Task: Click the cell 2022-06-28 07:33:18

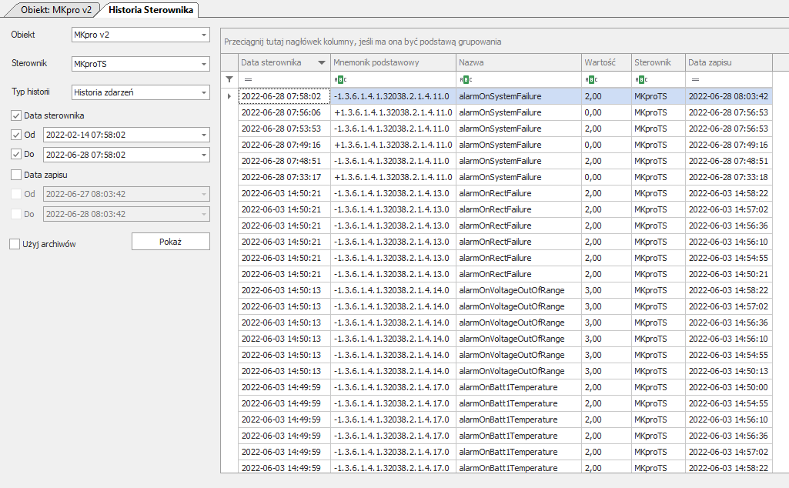Action: [729, 177]
